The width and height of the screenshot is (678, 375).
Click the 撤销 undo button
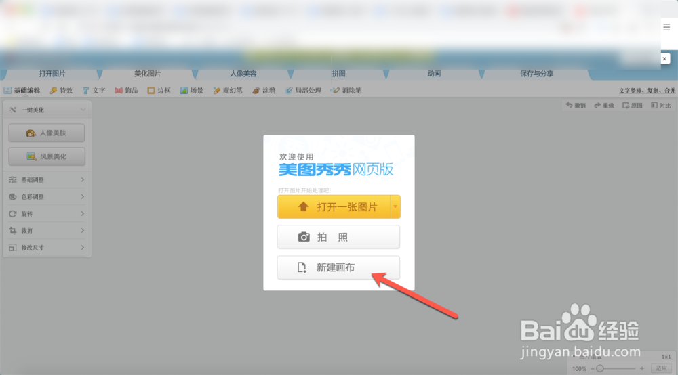[576, 106]
